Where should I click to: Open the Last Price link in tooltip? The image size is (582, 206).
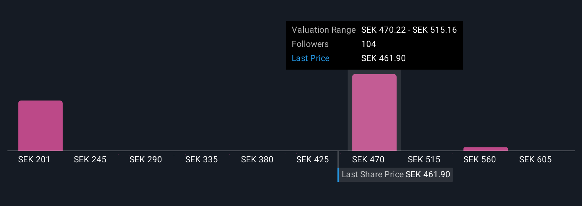(311, 58)
